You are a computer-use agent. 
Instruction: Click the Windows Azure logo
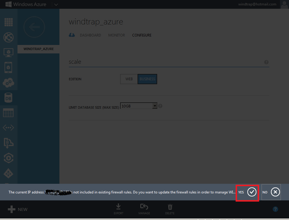pos(26,4)
